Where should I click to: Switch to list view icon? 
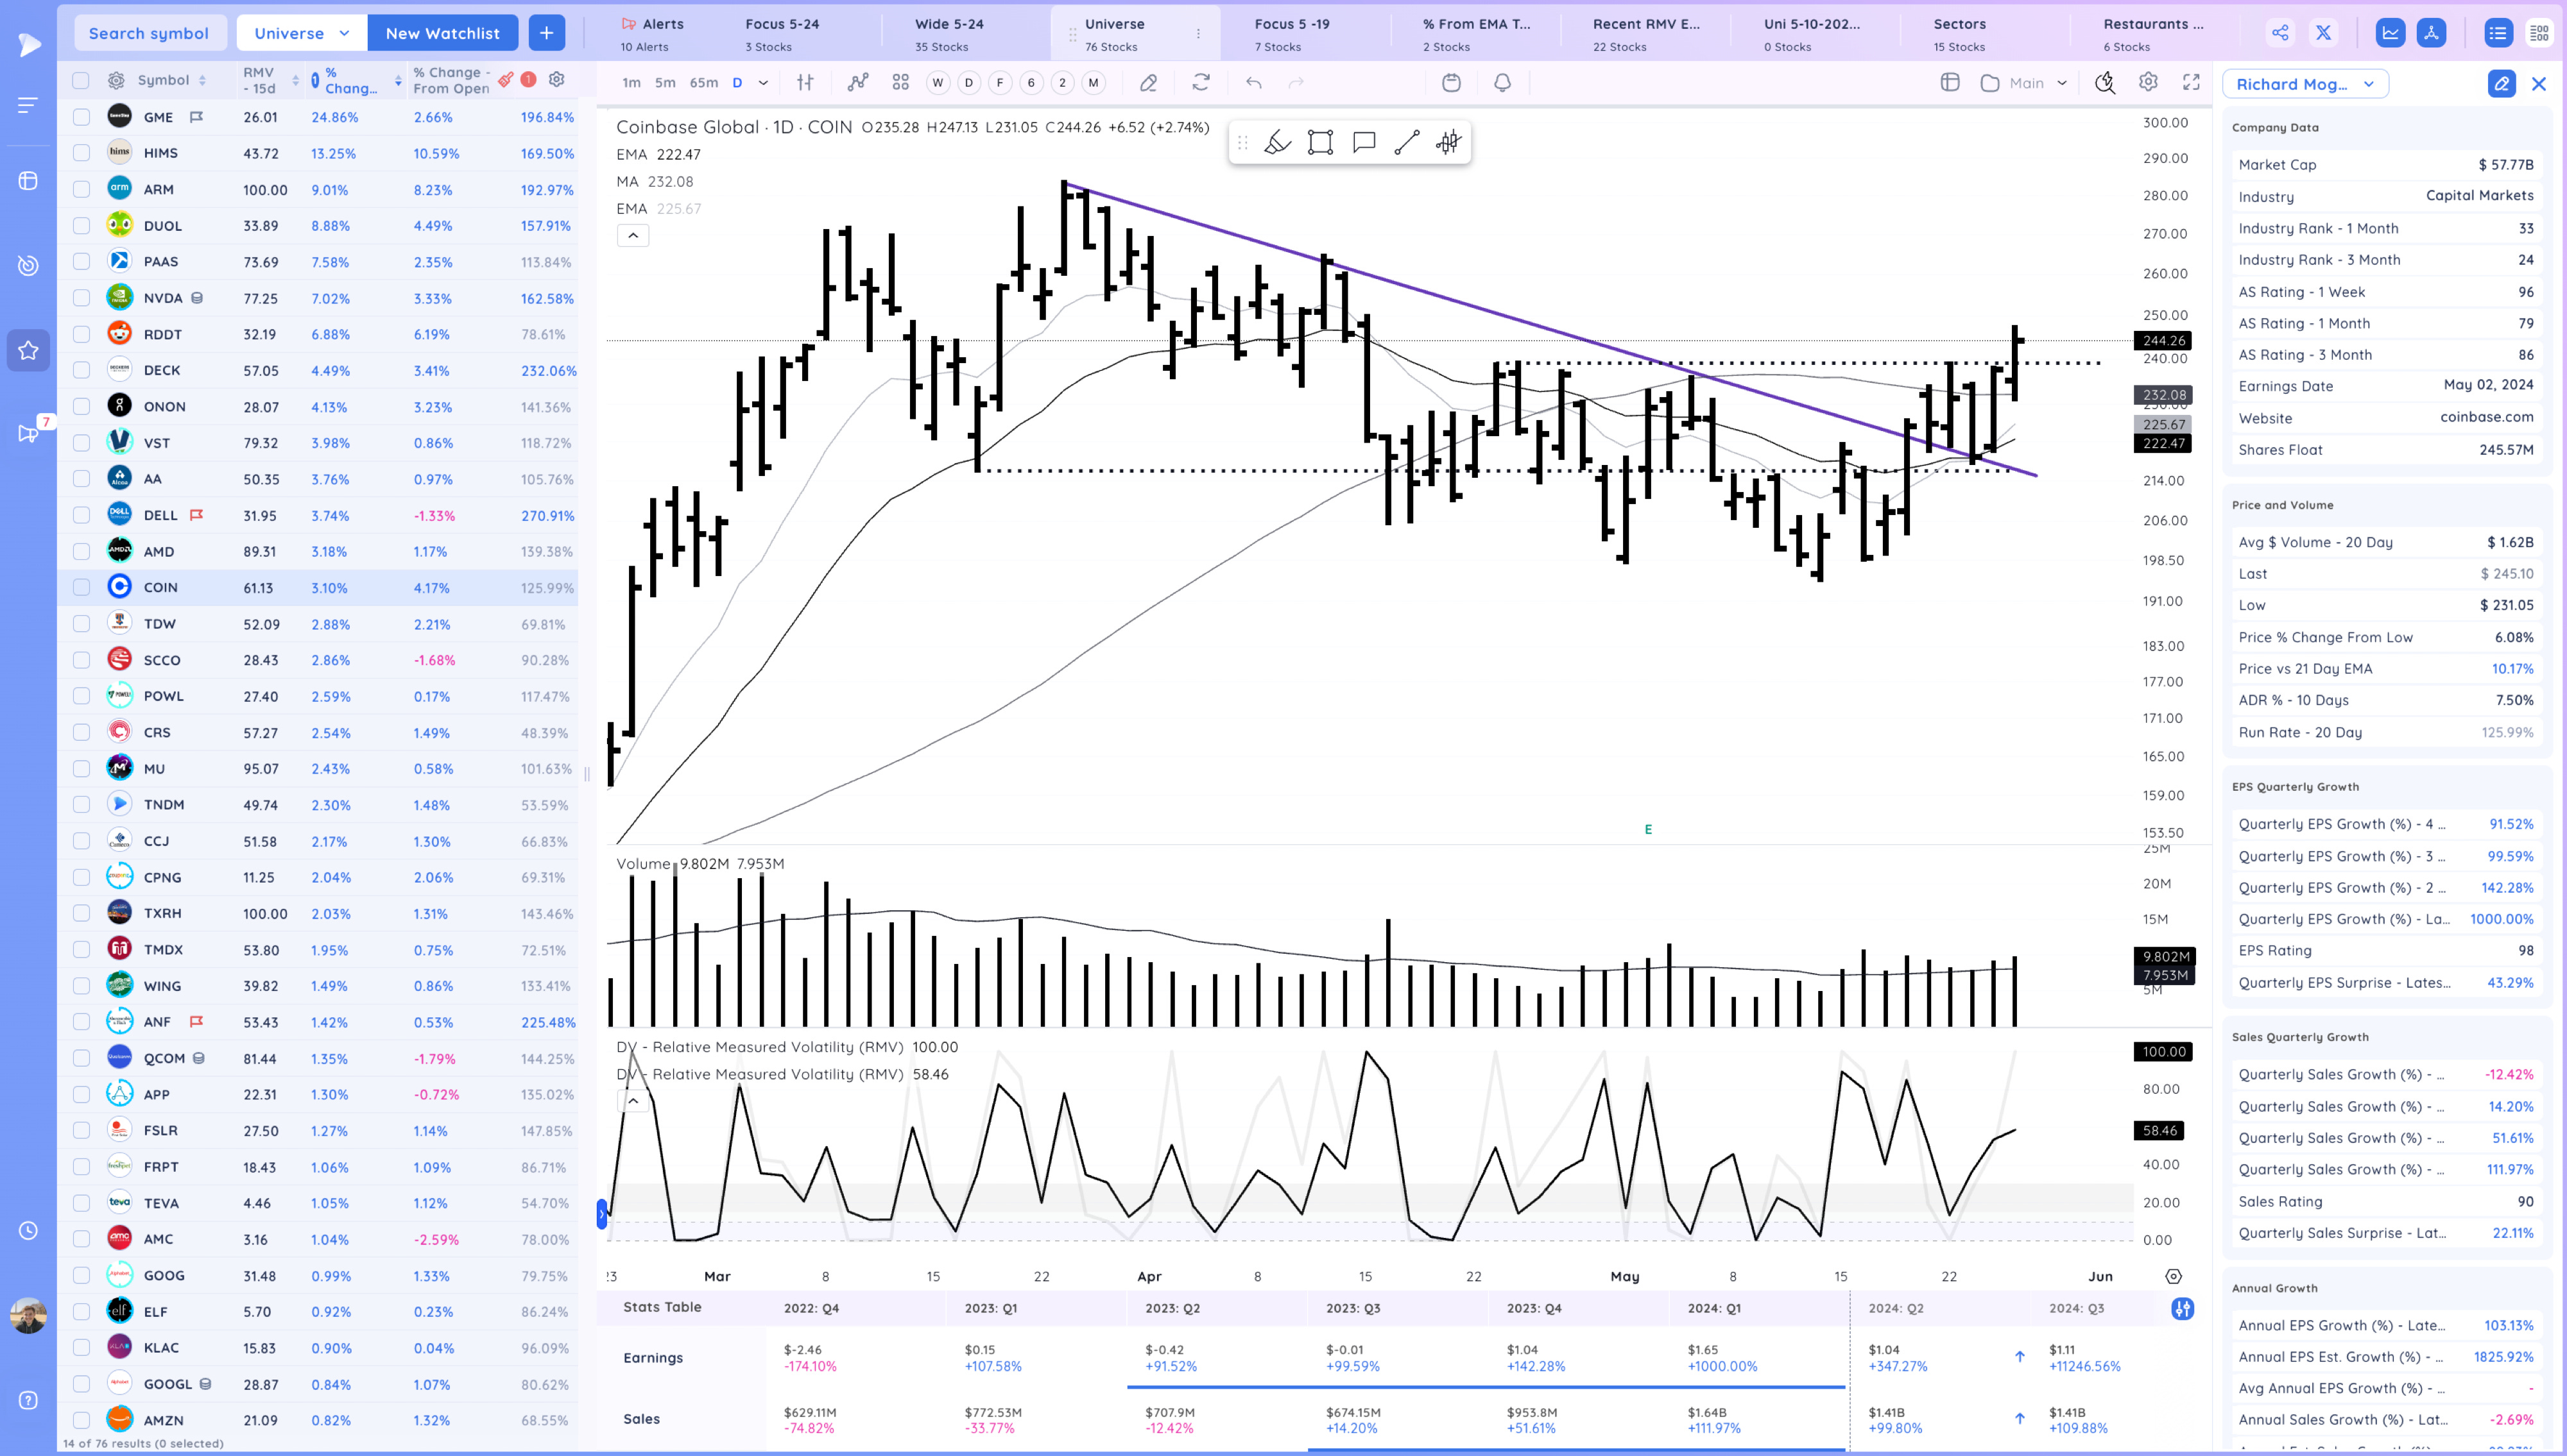click(2498, 33)
